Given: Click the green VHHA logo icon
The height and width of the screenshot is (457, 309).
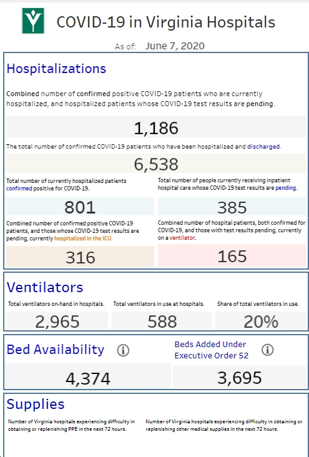Looking at the screenshot, I should [33, 21].
